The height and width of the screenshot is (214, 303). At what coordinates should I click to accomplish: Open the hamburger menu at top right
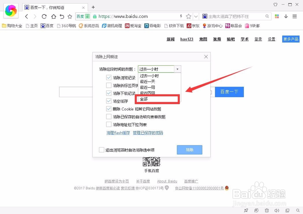295,16
